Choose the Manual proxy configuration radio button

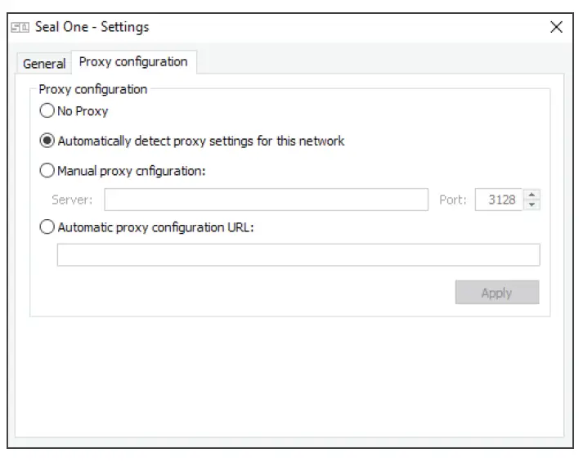47,171
